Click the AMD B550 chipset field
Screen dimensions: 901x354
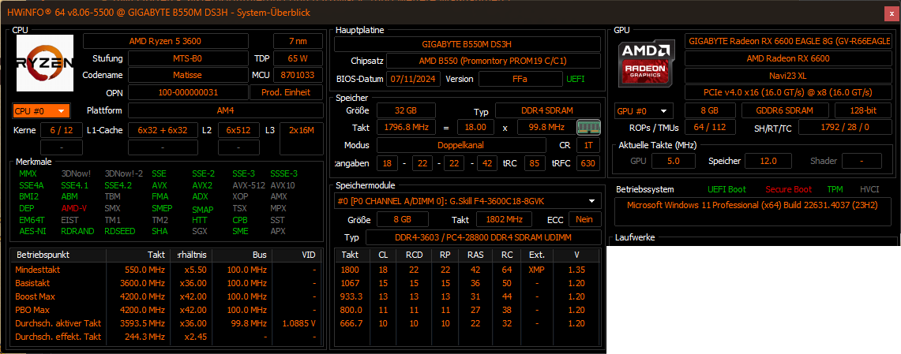tap(493, 61)
